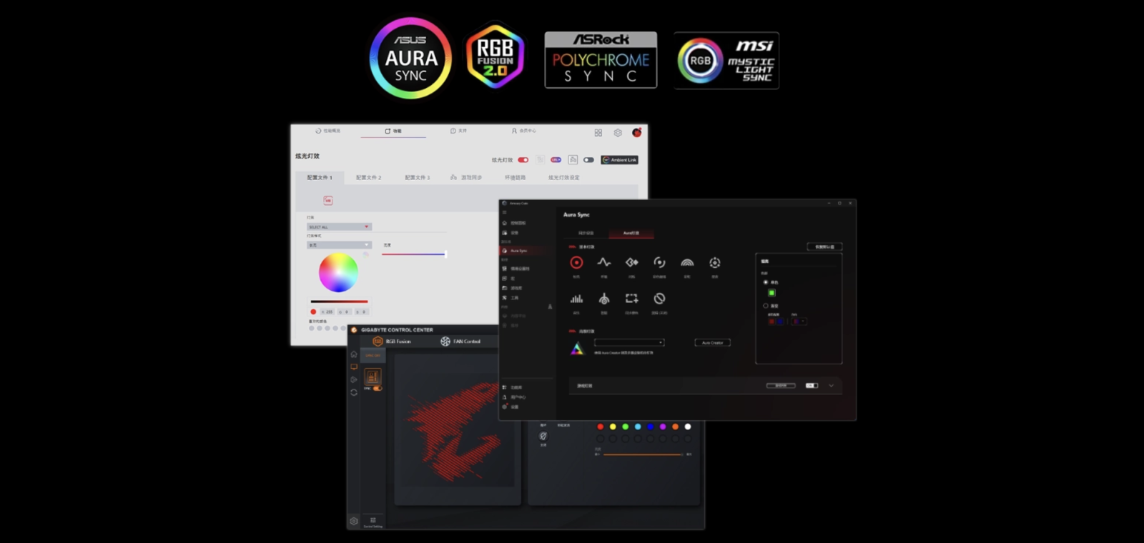Select the single color radio button in Aura Sync
The width and height of the screenshot is (1144, 543).
pyautogui.click(x=766, y=282)
